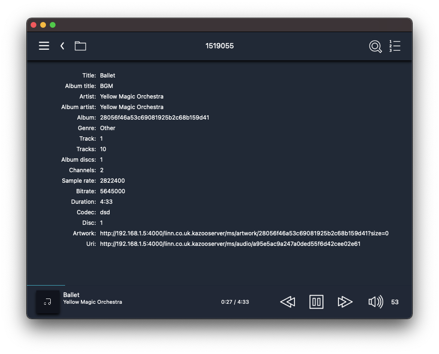Click the Artist value Yellow Magic Orchestra
439x354 pixels.
pyautogui.click(x=132, y=97)
